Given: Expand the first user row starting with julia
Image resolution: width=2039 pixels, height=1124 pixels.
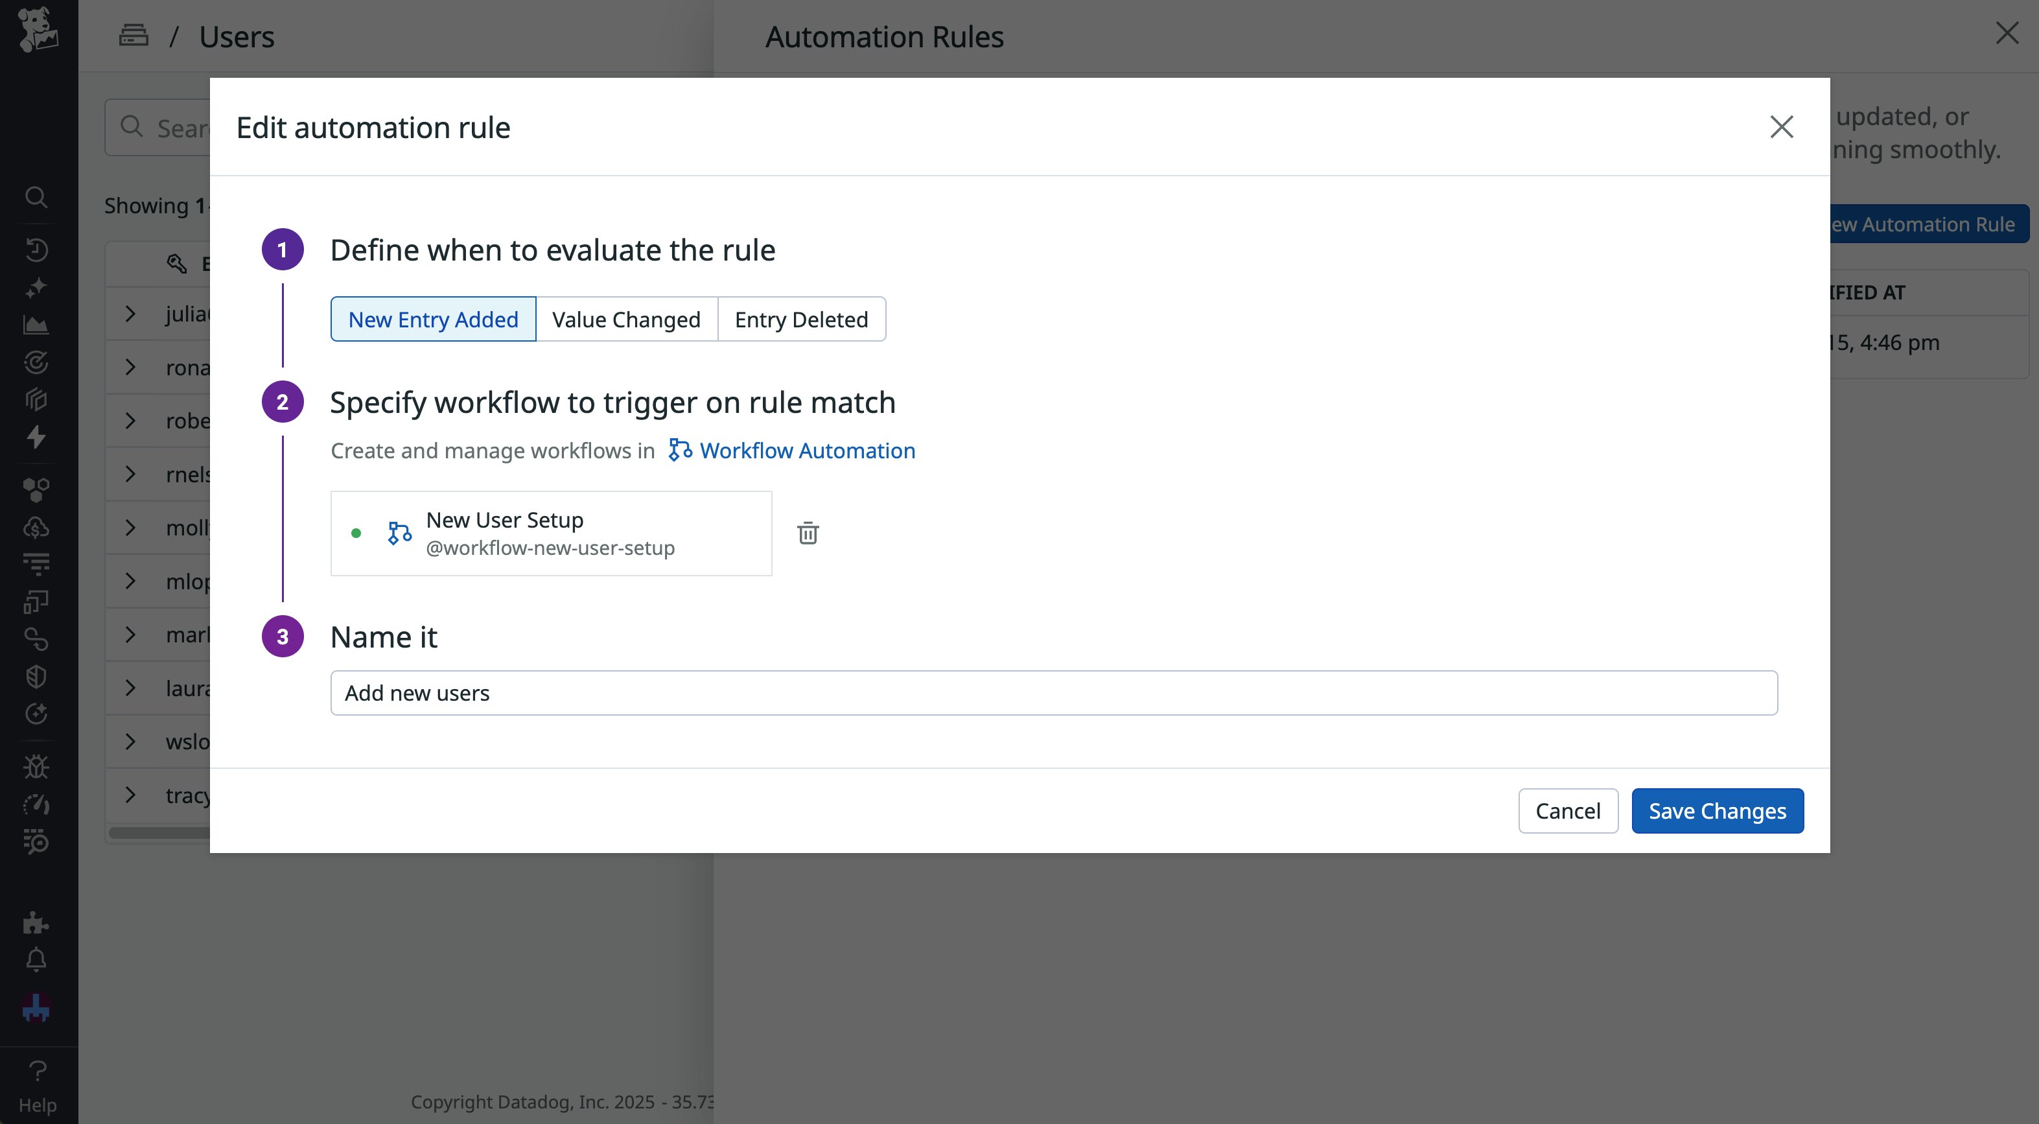Looking at the screenshot, I should pos(131,314).
